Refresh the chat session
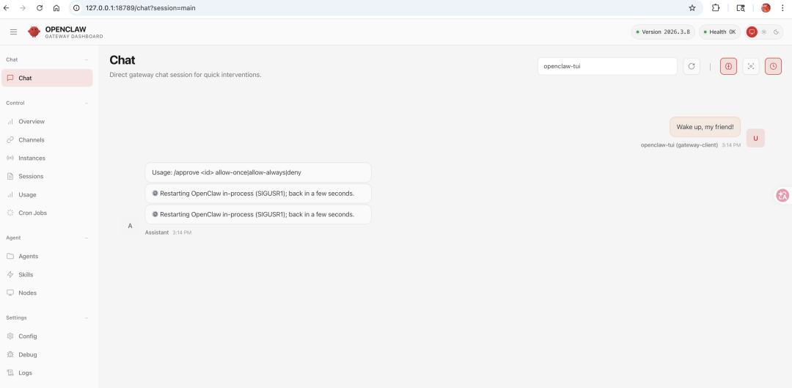 tap(692, 66)
